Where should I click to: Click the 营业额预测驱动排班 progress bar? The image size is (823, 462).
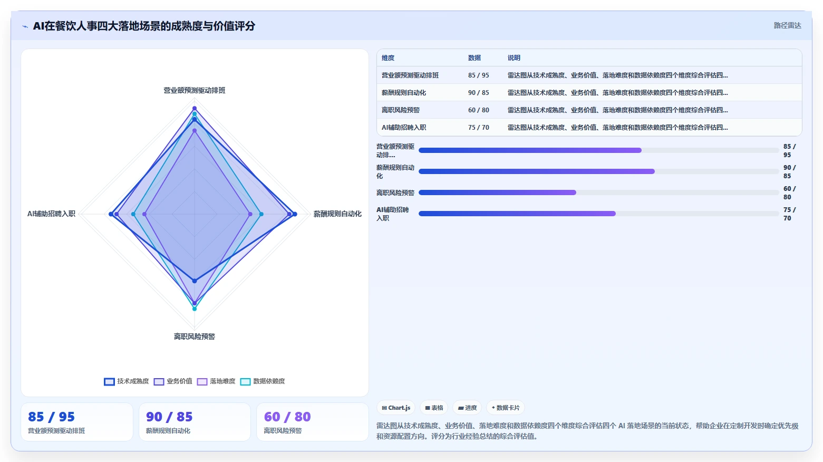[x=598, y=150]
